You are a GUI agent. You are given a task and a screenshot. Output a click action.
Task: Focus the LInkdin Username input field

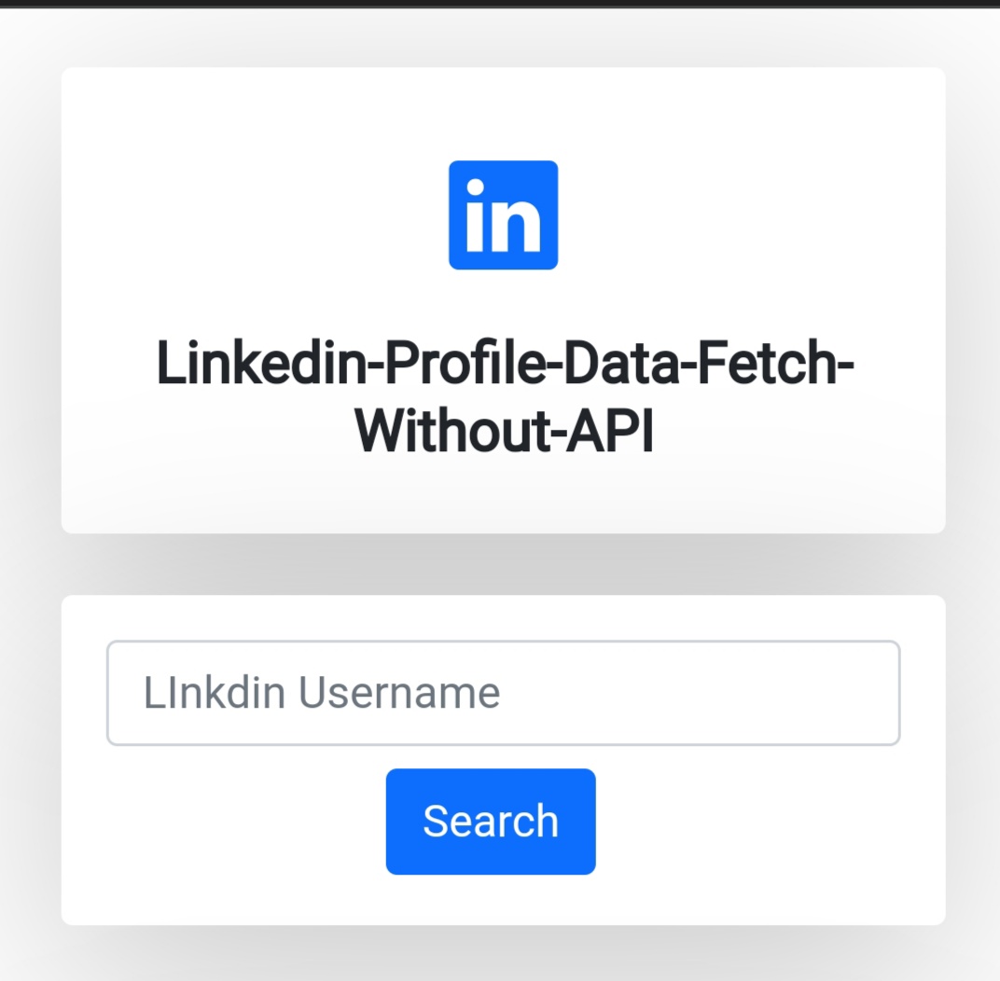coord(503,693)
